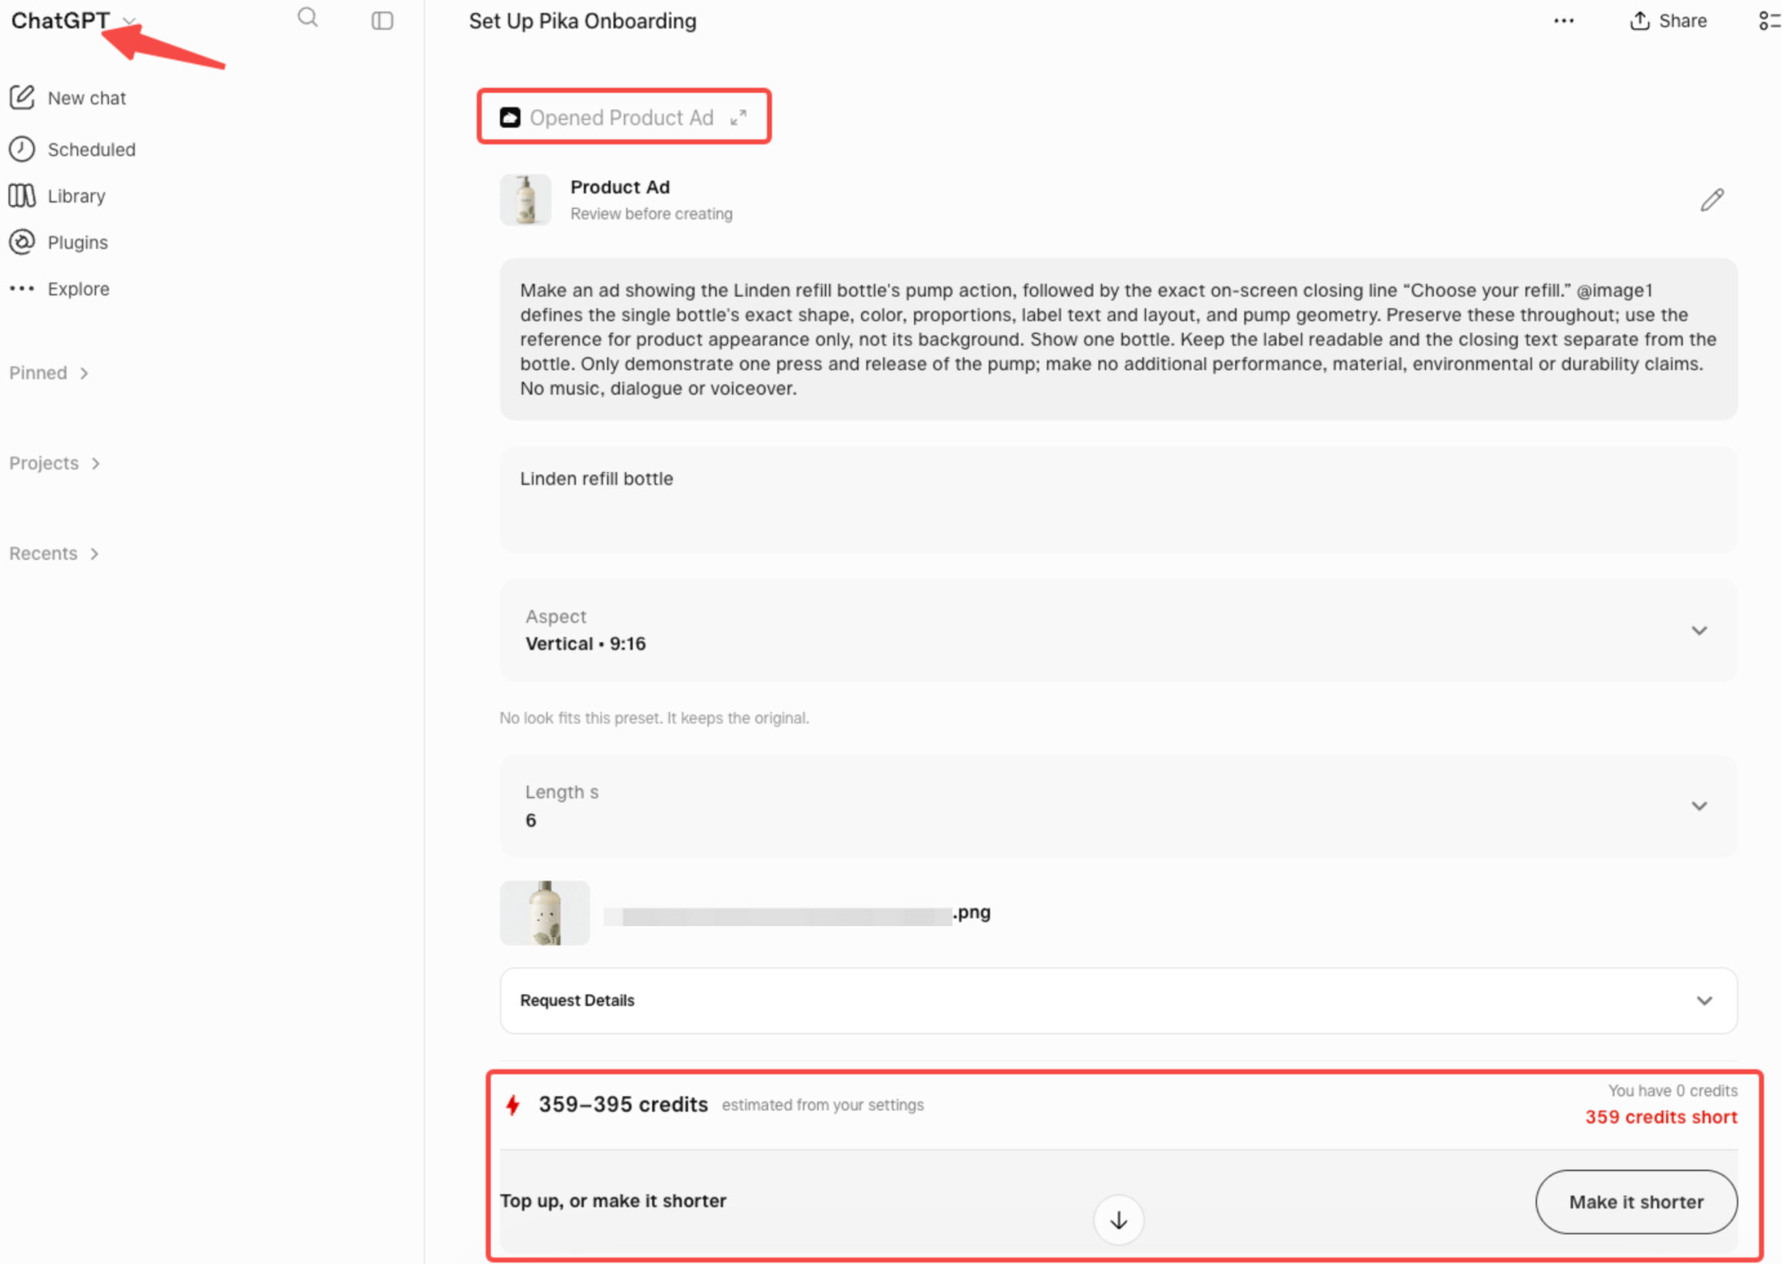
Task: Open the three-dot conversation options menu
Action: point(1563,21)
